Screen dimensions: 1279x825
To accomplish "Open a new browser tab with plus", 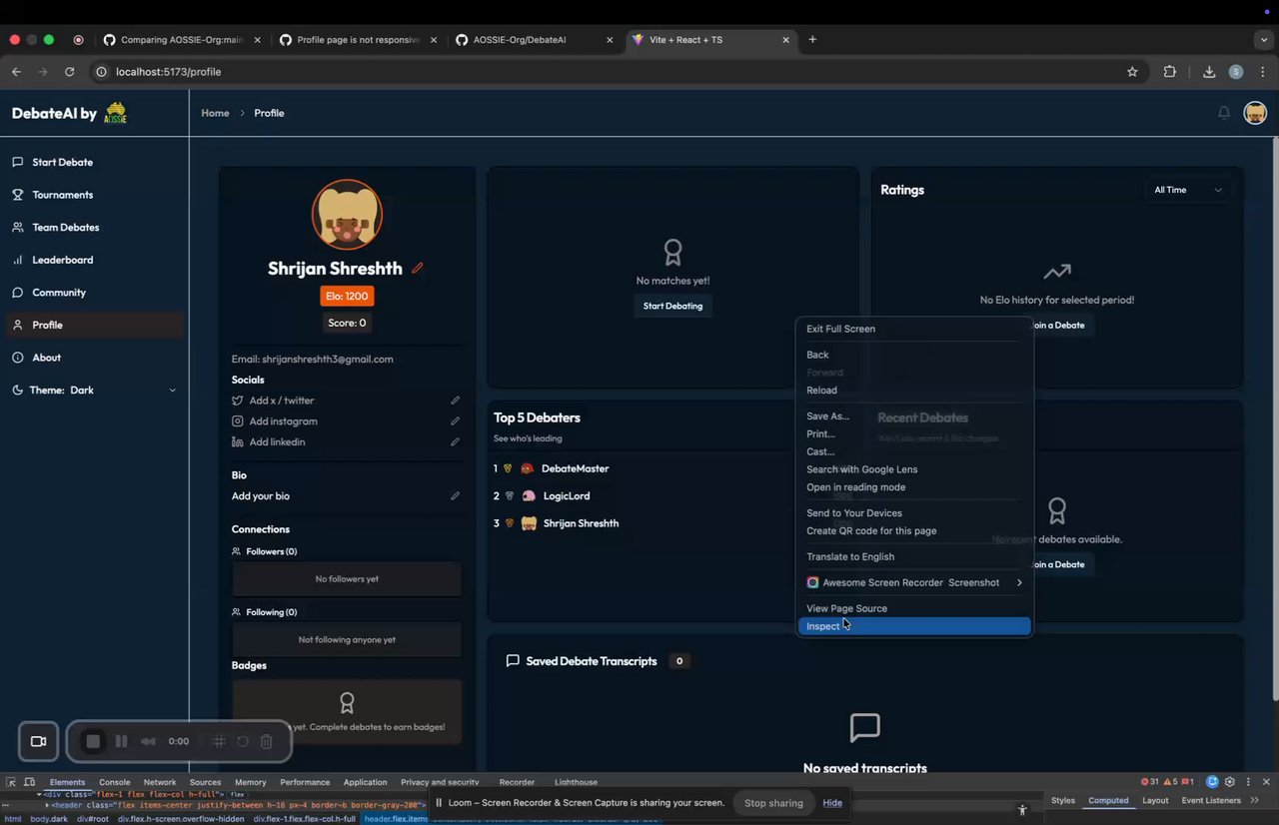I will (x=812, y=40).
